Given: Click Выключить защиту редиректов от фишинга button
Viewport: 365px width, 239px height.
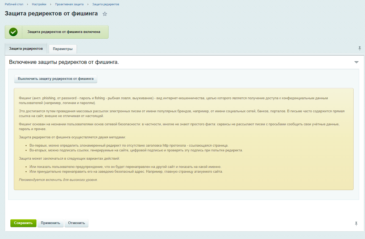Looking at the screenshot, I should [56, 79].
